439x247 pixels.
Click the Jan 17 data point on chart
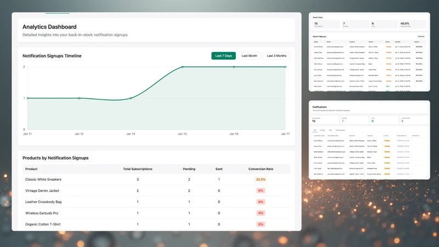tap(285, 67)
